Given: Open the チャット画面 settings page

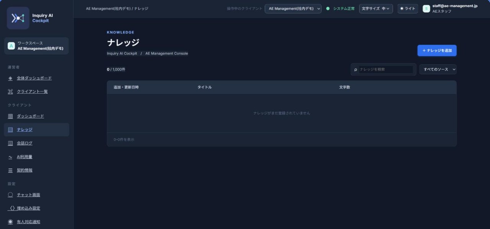Looking at the screenshot, I should (x=36, y=195).
